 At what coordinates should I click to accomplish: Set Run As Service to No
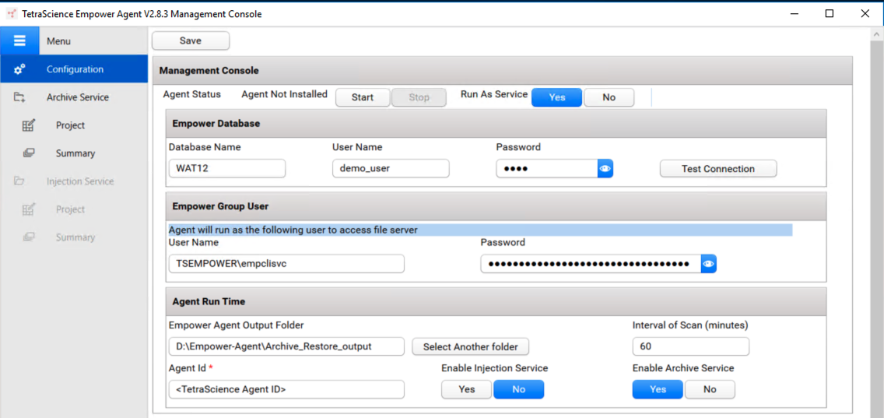click(609, 97)
